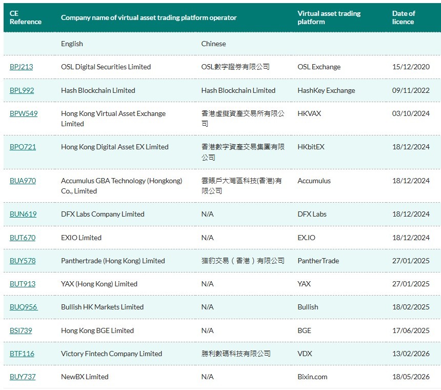Open CE reference link BUT913
Screen dimensions: 441x390
[x=23, y=284]
